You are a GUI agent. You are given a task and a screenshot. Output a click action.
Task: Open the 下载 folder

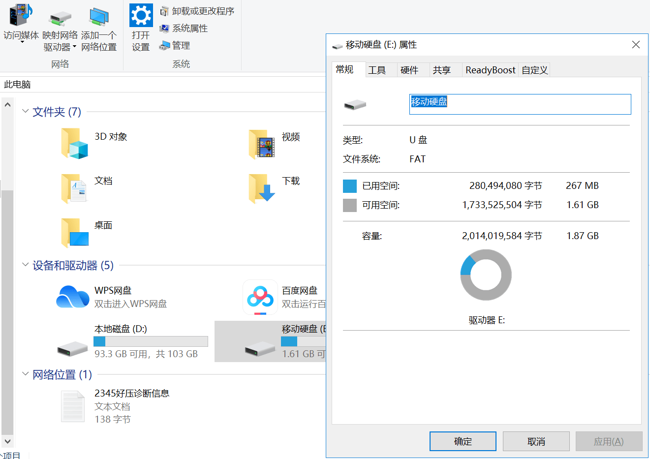pos(262,188)
